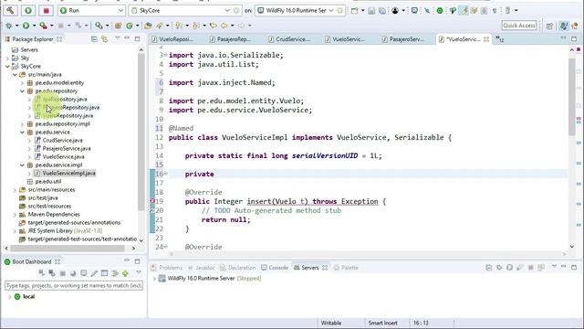The height and width of the screenshot is (329, 584).
Task: Expand the WildFly 16.0 Runtime Server entry
Action: coord(154,278)
